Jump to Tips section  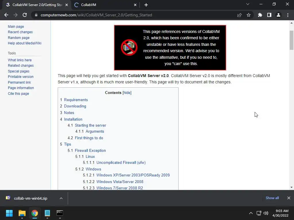point(67,144)
